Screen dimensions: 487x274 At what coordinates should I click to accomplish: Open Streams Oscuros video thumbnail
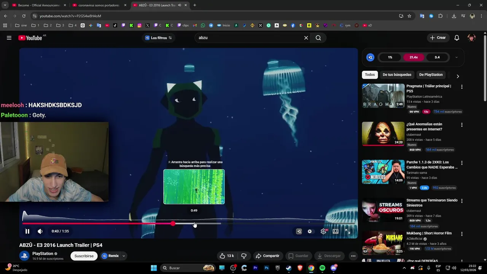pyautogui.click(x=383, y=210)
